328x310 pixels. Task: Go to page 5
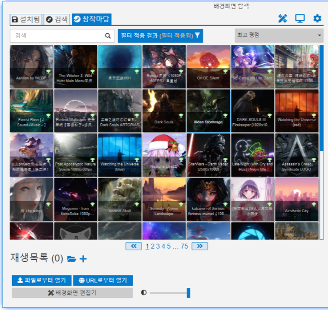tap(169, 246)
